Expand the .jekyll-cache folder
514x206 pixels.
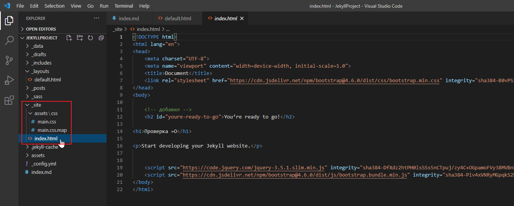coord(44,147)
